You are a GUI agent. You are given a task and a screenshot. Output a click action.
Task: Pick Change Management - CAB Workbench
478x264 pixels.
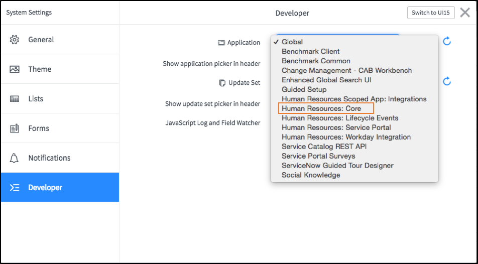coord(354,70)
